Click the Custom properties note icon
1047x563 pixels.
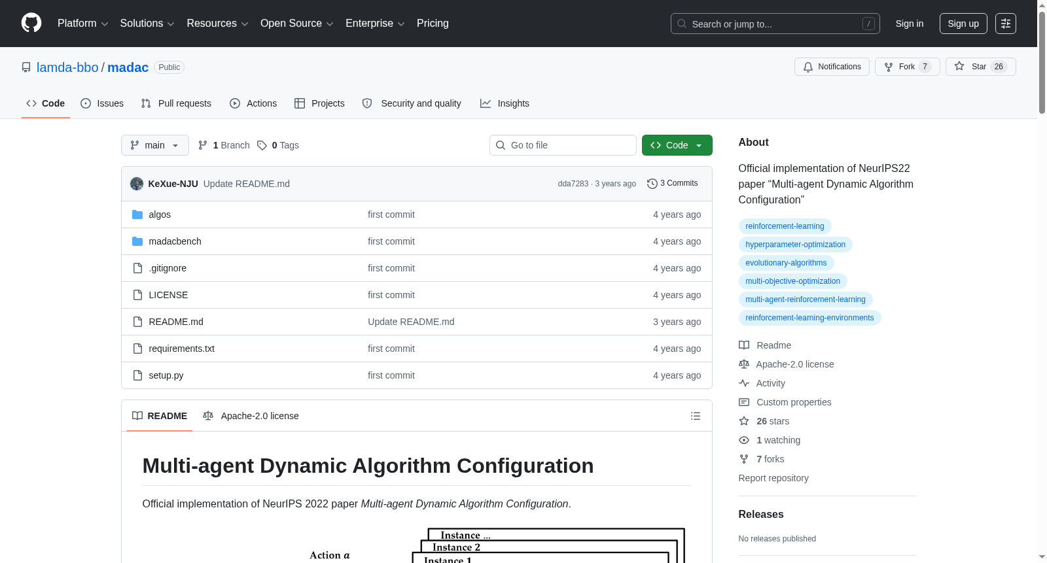[744, 402]
